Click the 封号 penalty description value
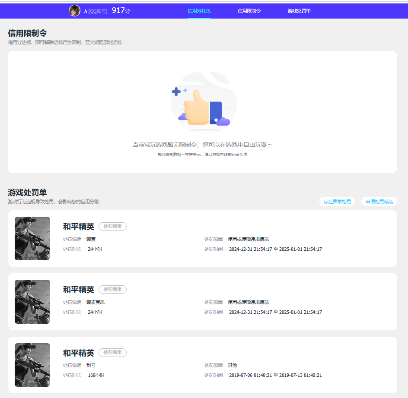This screenshot has width=408, height=398. point(91,365)
